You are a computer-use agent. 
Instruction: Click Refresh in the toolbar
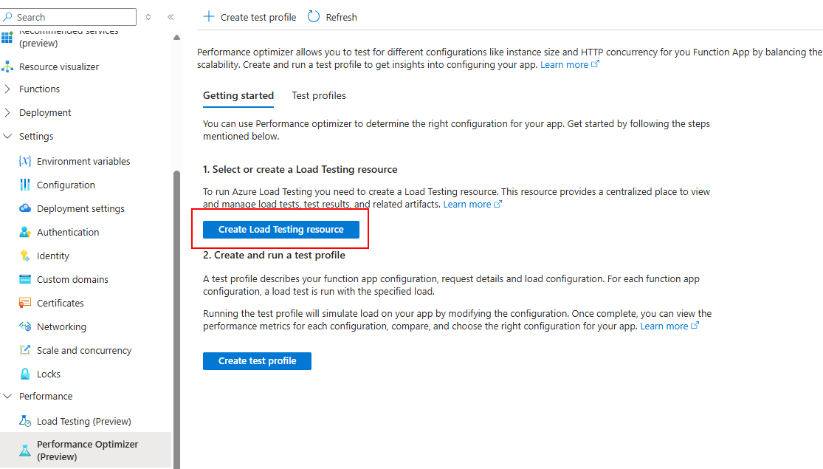click(x=332, y=17)
